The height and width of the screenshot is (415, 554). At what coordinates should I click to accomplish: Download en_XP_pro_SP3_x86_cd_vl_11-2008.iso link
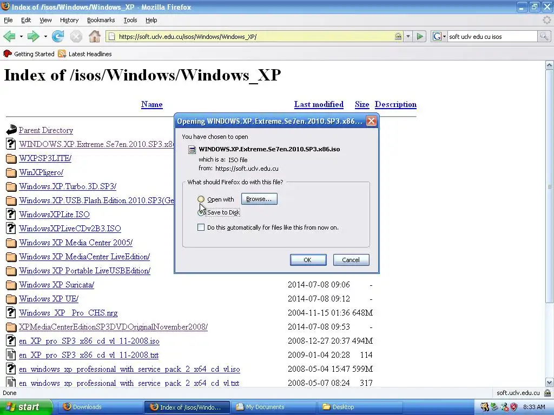click(x=89, y=341)
